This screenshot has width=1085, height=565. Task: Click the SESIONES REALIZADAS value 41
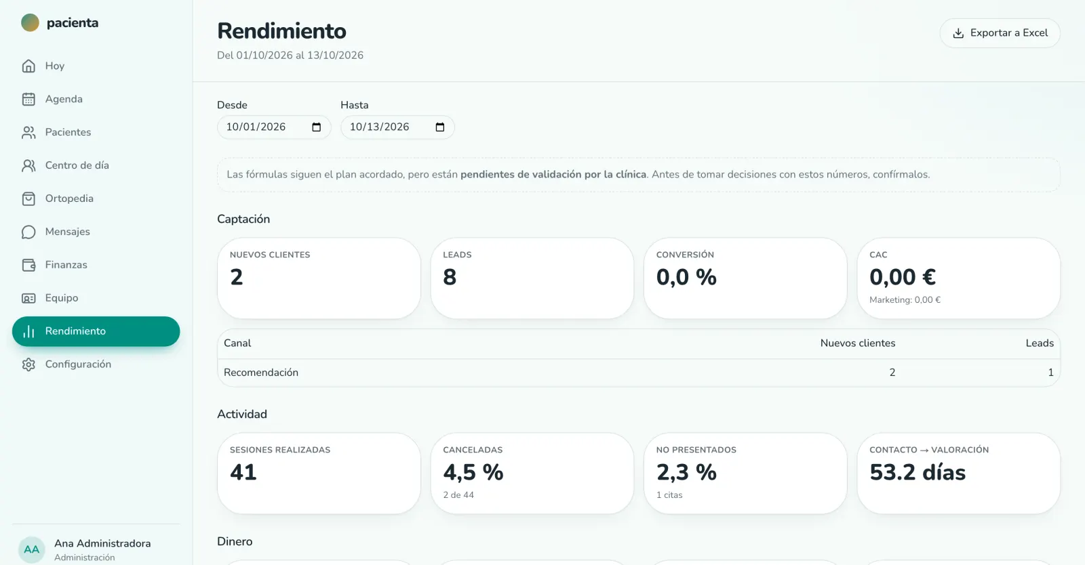pyautogui.click(x=243, y=472)
